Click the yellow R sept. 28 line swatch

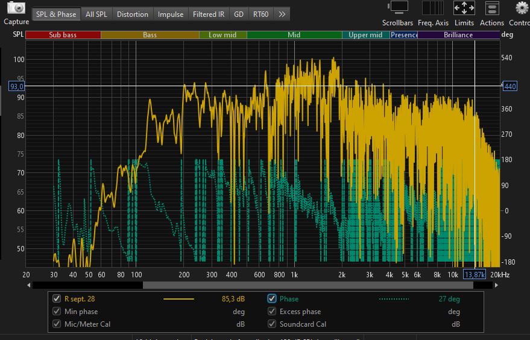[178, 298]
